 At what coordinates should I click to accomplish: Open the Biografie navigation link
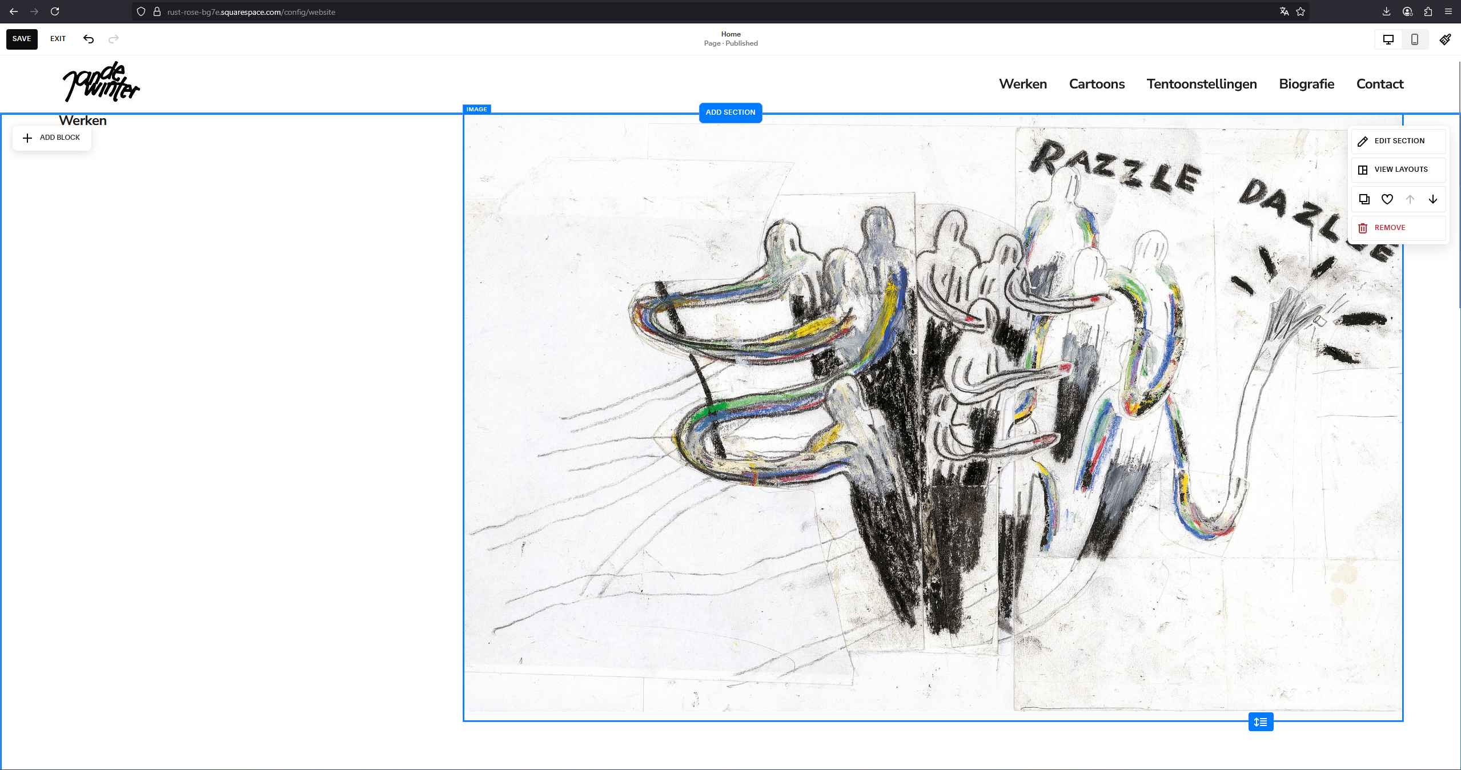[1307, 84]
